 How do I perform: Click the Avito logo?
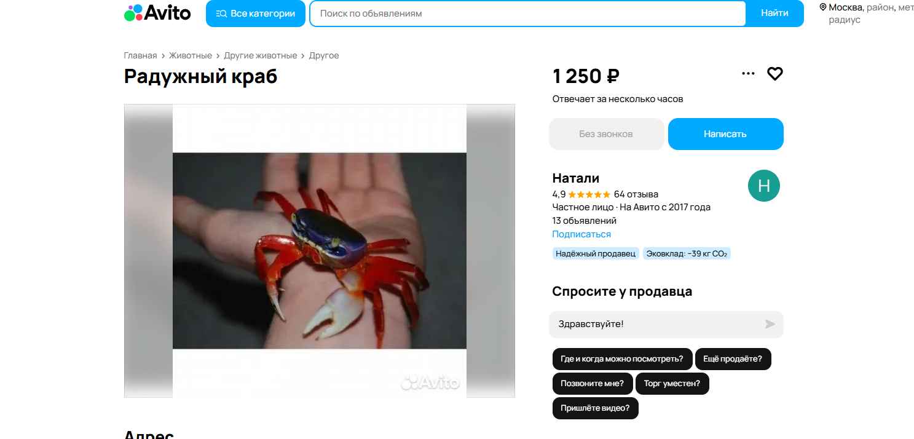click(x=157, y=13)
